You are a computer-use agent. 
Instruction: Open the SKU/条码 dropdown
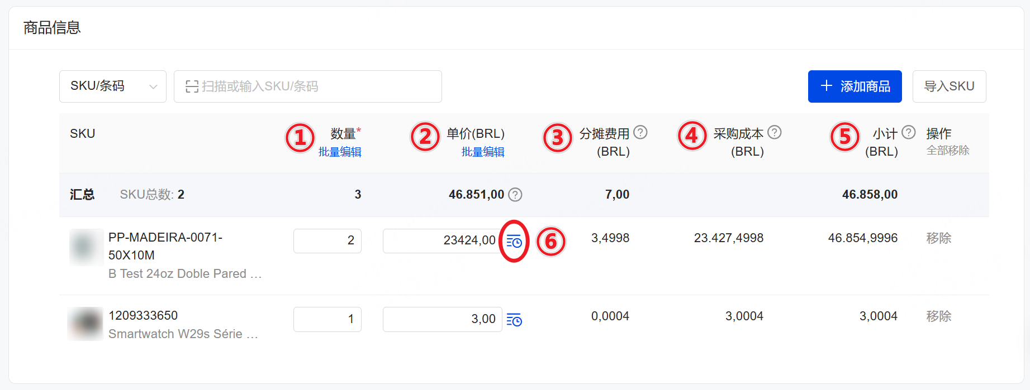point(112,86)
